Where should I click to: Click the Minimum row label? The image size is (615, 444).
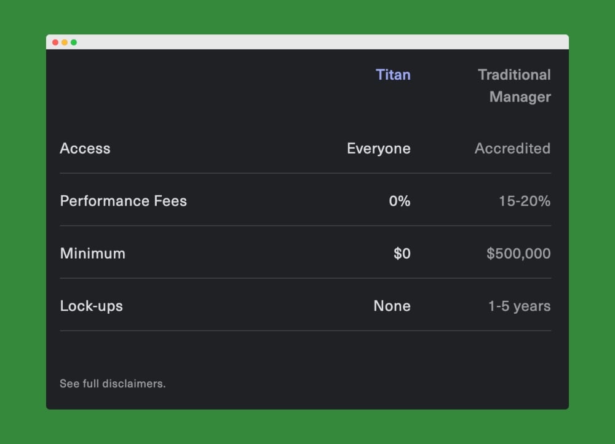click(x=93, y=254)
